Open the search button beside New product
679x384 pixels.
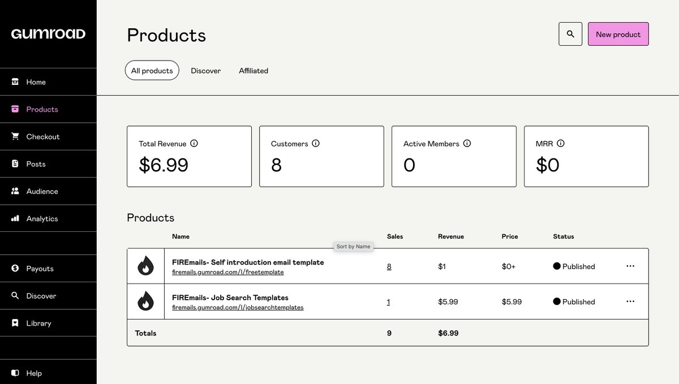tap(570, 34)
